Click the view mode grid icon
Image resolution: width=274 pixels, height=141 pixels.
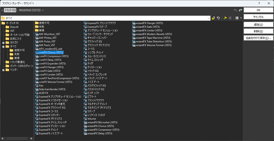(x=237, y=18)
